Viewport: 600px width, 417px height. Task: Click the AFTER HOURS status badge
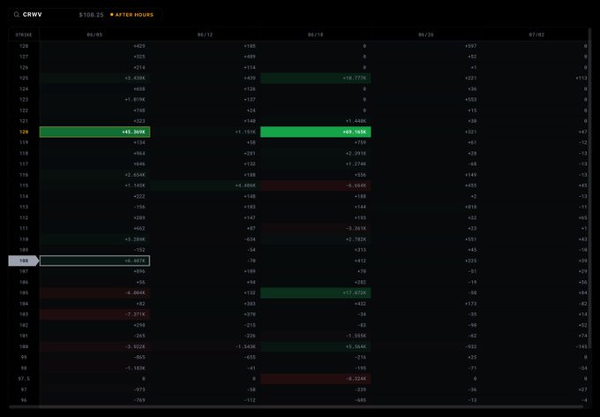click(131, 14)
